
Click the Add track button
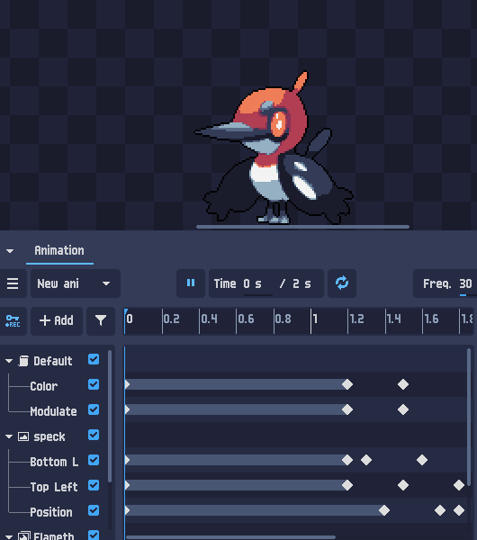point(57,320)
